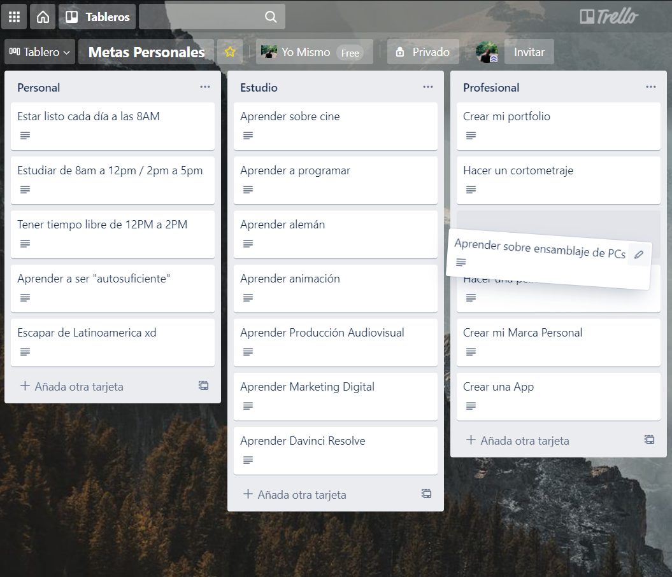This screenshot has width=672, height=577.
Task: Click the Estudio list title
Action: 259,88
